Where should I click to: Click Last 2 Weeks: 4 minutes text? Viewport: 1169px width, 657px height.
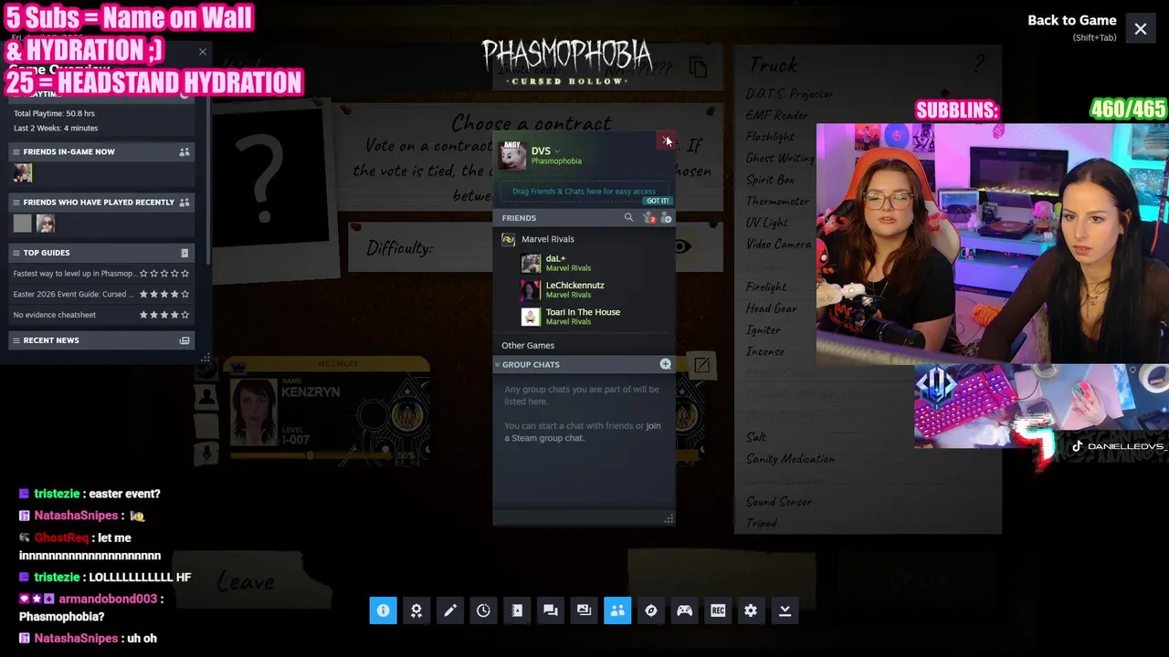(56, 128)
